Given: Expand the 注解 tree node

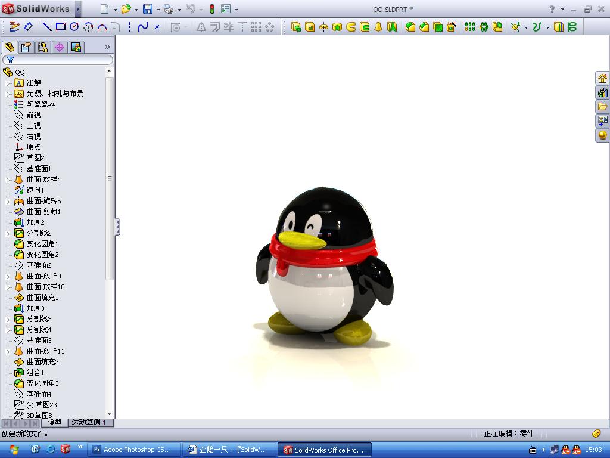Looking at the screenshot, I should (x=8, y=83).
